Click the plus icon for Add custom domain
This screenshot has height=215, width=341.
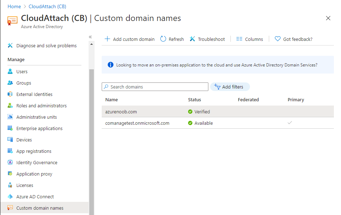point(107,39)
